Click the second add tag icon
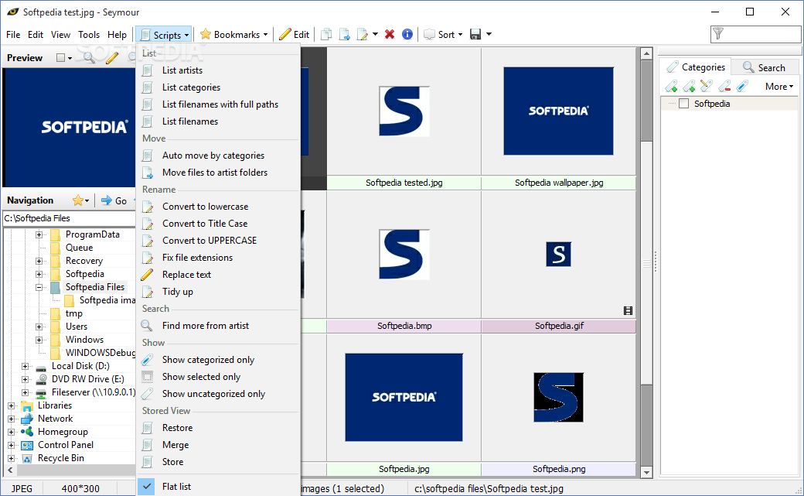 pos(689,86)
